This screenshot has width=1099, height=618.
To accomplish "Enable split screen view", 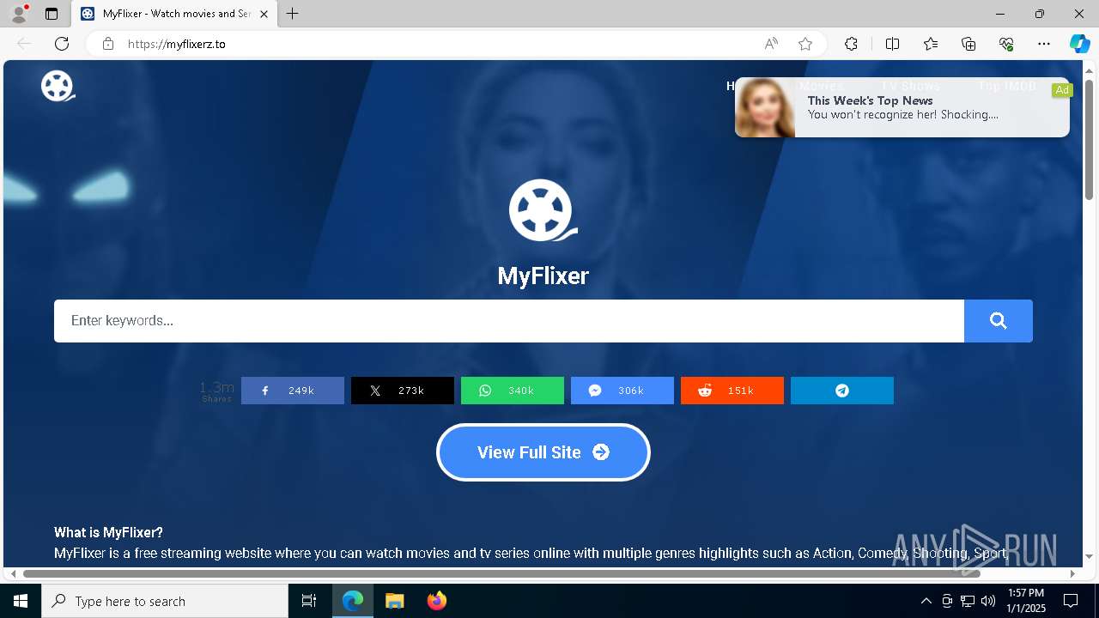I will coord(892,44).
